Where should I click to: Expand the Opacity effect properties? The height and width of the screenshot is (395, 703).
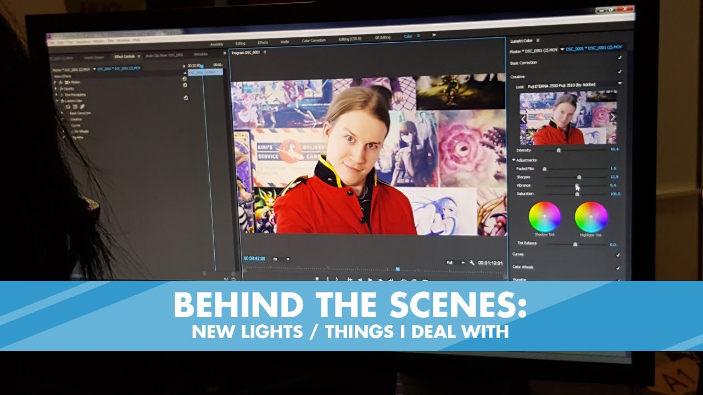coord(55,89)
